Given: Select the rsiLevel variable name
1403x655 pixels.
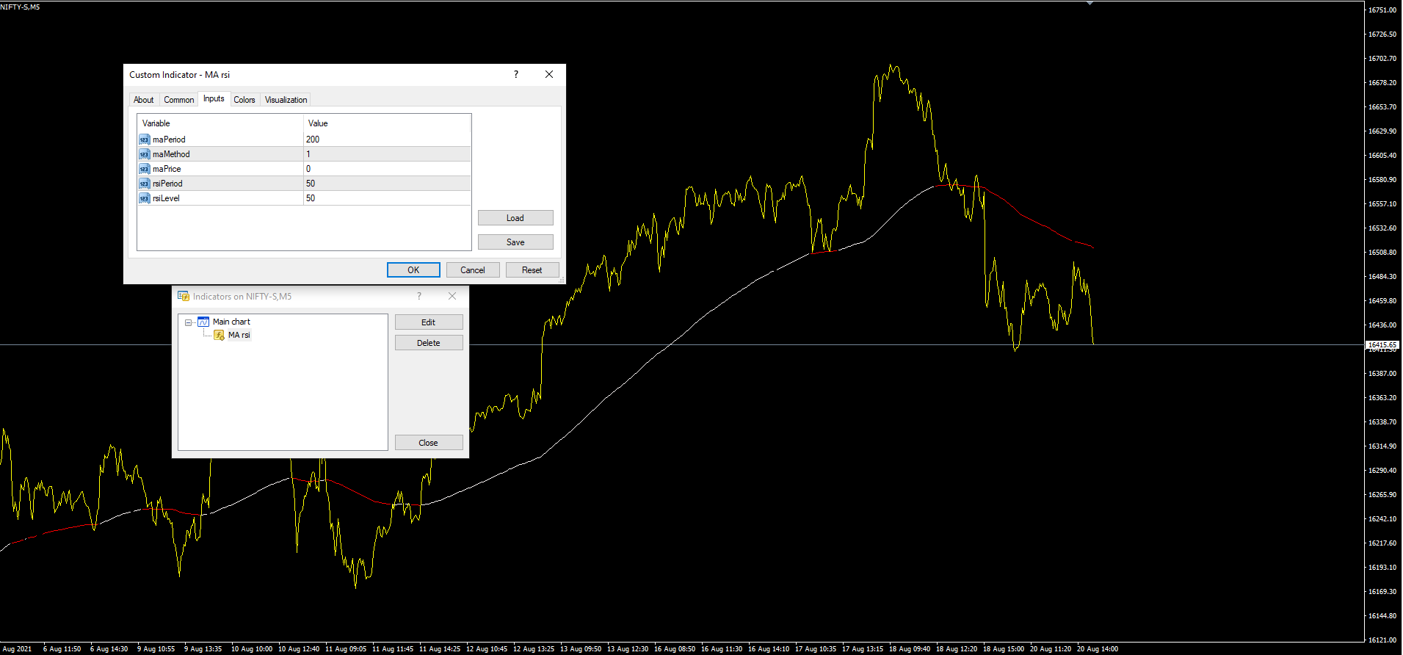Looking at the screenshot, I should (166, 198).
